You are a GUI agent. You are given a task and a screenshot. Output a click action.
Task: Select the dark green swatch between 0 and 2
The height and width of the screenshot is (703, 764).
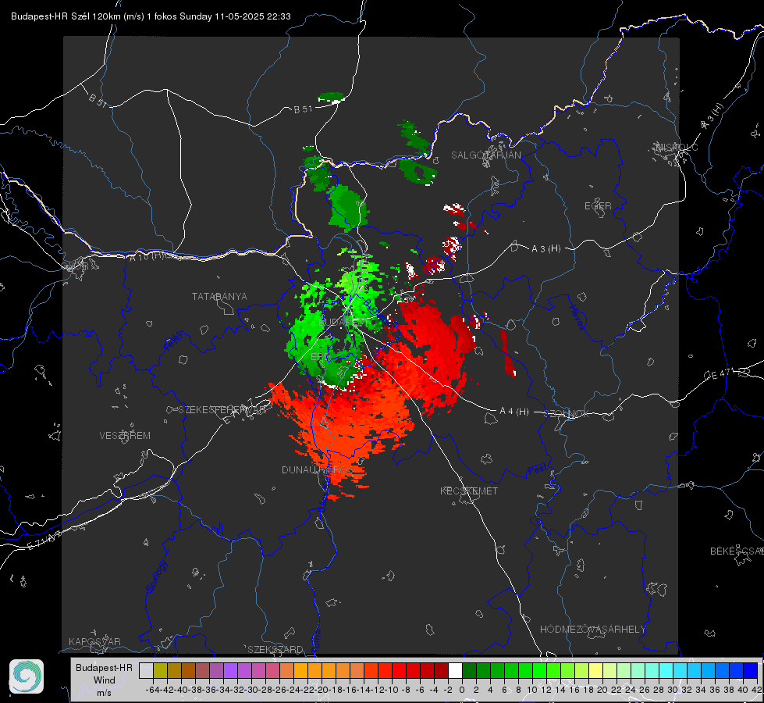point(469,670)
